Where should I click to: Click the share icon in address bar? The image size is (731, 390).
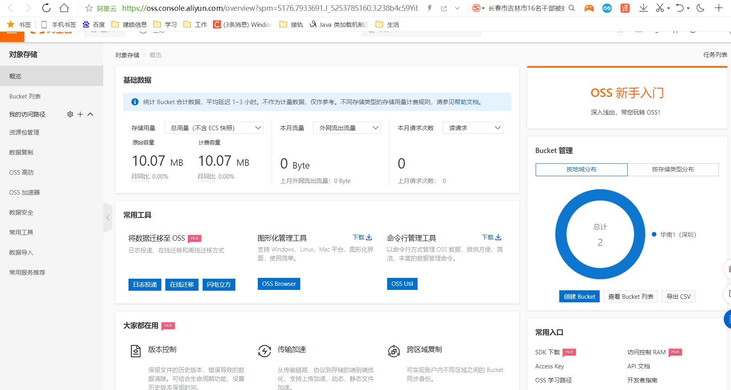[x=444, y=8]
